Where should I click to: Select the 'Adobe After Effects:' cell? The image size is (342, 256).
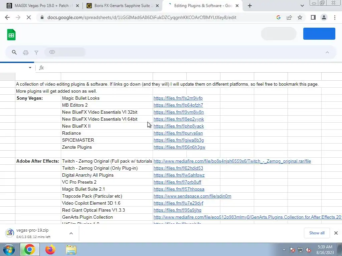point(38,161)
